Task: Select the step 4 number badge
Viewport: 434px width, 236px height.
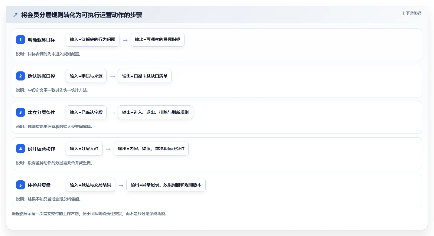Action: click(21, 149)
